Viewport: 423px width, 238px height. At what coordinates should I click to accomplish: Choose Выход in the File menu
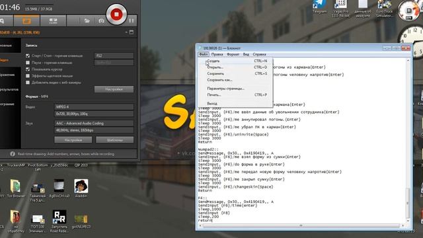point(235,103)
